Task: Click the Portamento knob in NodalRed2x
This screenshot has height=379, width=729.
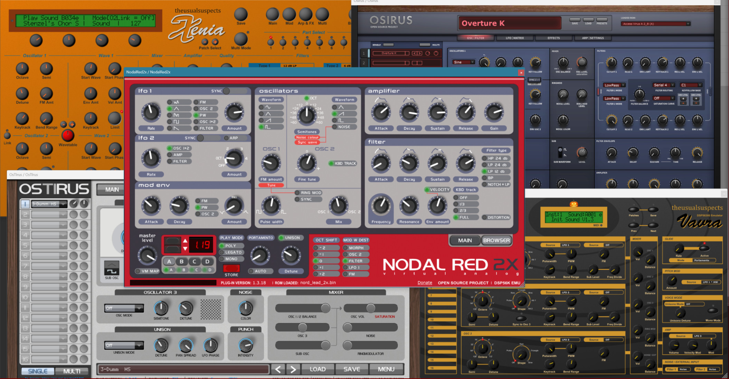Action: 260,255
